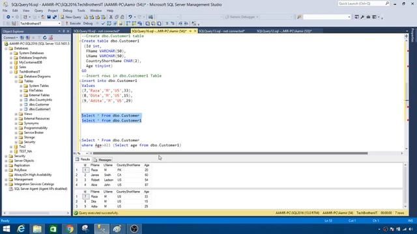Open Internet Explorer from the taskbar
The height and width of the screenshot is (234, 417).
click(x=21, y=229)
